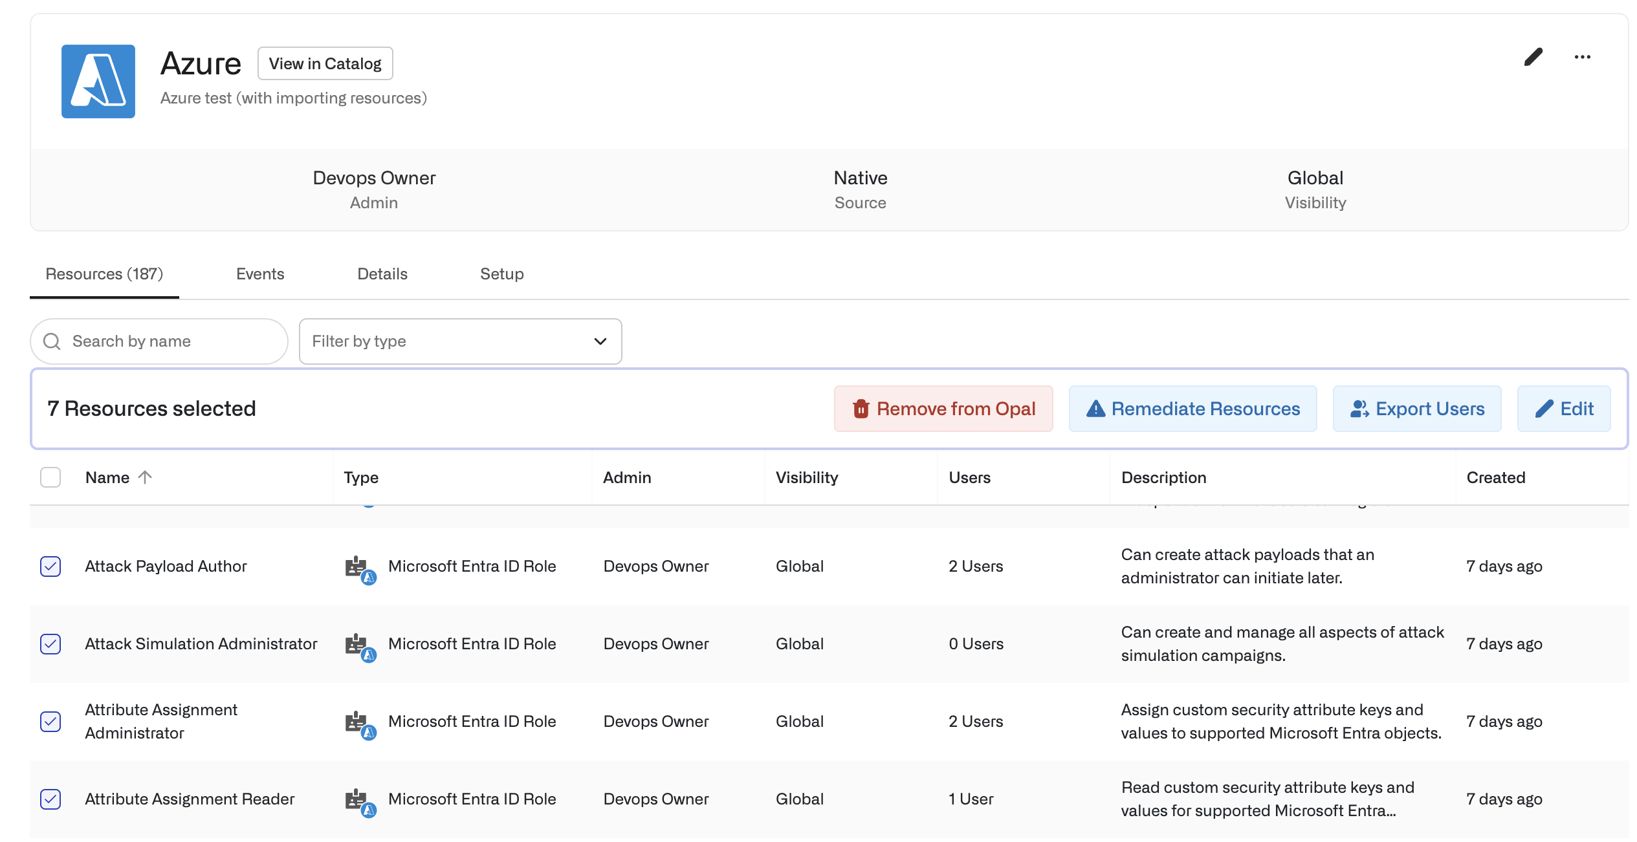Screen dimensions: 1637x842
Task: Deselect the Attack Simulation Administrator checkbox
Action: click(50, 644)
